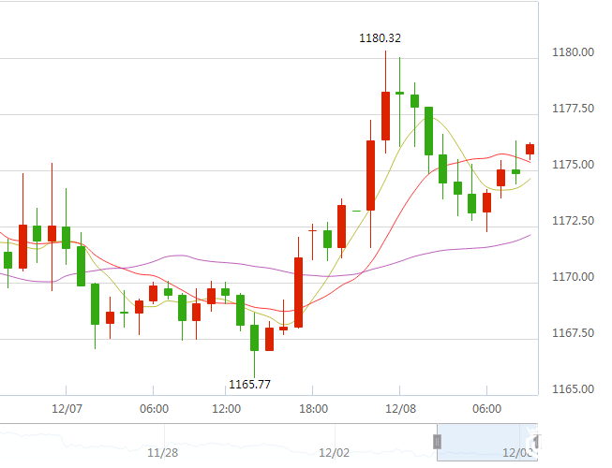Select the tall red candle peaking at 1180.32

point(385,115)
